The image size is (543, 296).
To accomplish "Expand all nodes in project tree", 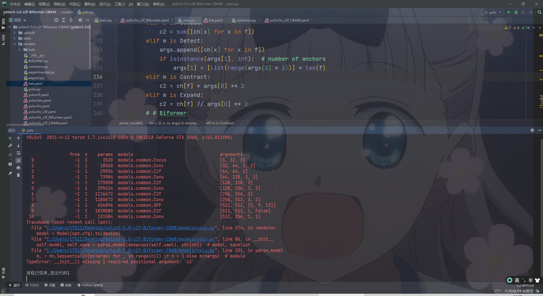I will (x=64, y=20).
